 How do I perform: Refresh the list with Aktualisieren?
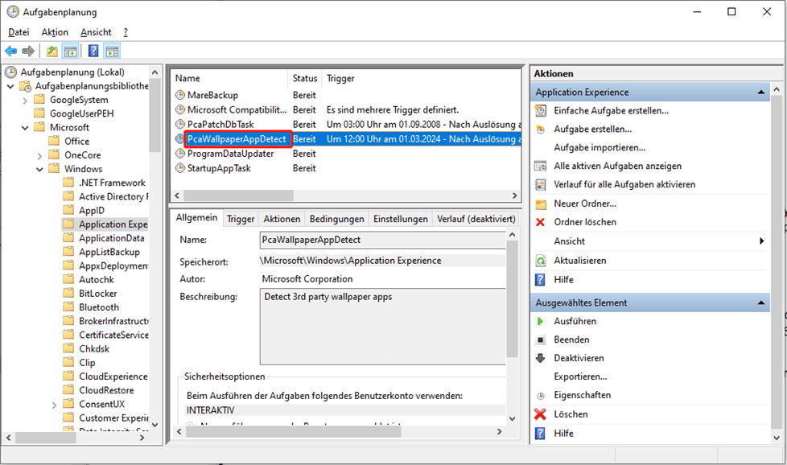[579, 261]
